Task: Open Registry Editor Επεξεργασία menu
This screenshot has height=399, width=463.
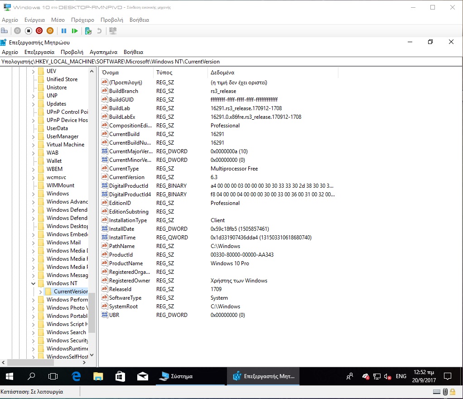Action: tap(39, 52)
